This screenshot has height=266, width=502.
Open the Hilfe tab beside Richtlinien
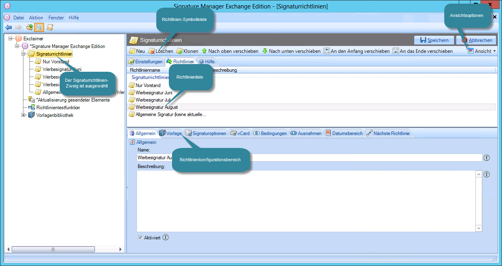[206, 62]
